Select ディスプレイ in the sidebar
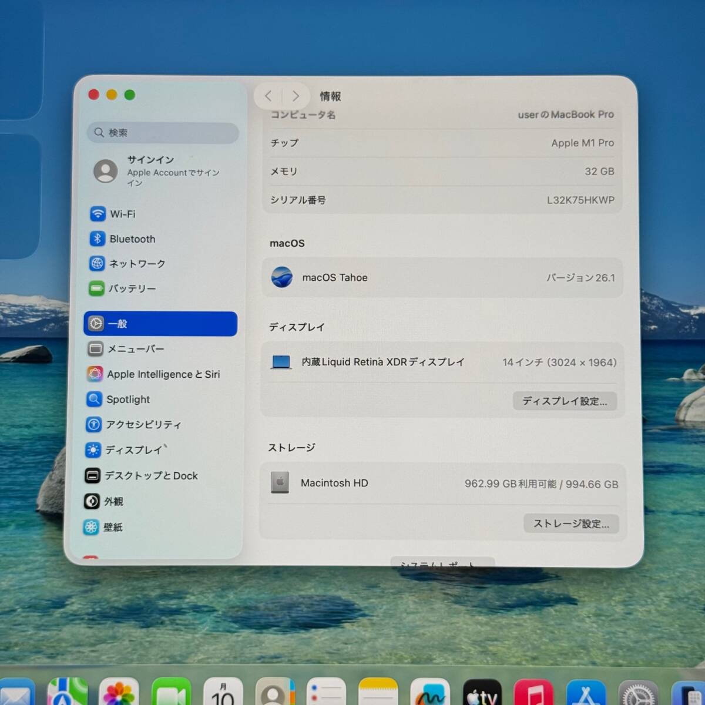 pyautogui.click(x=133, y=450)
